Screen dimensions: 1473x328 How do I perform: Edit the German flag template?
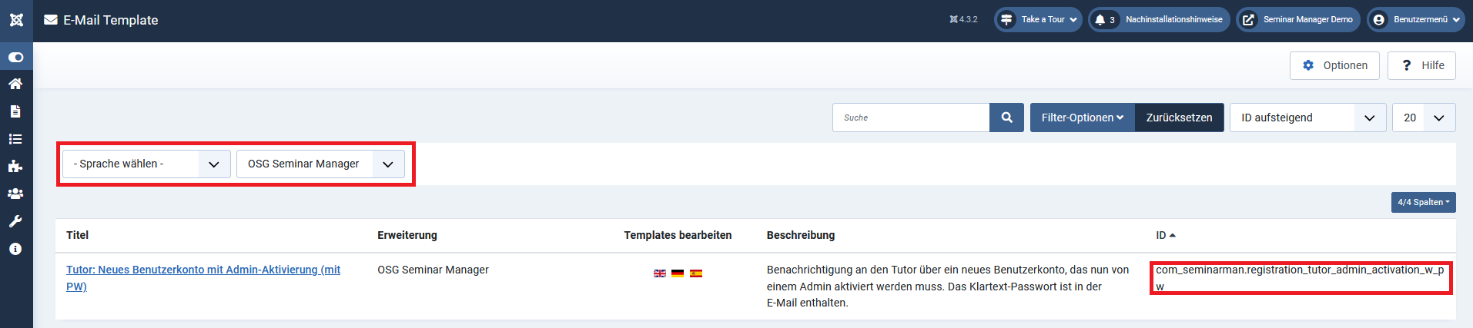[x=678, y=273]
